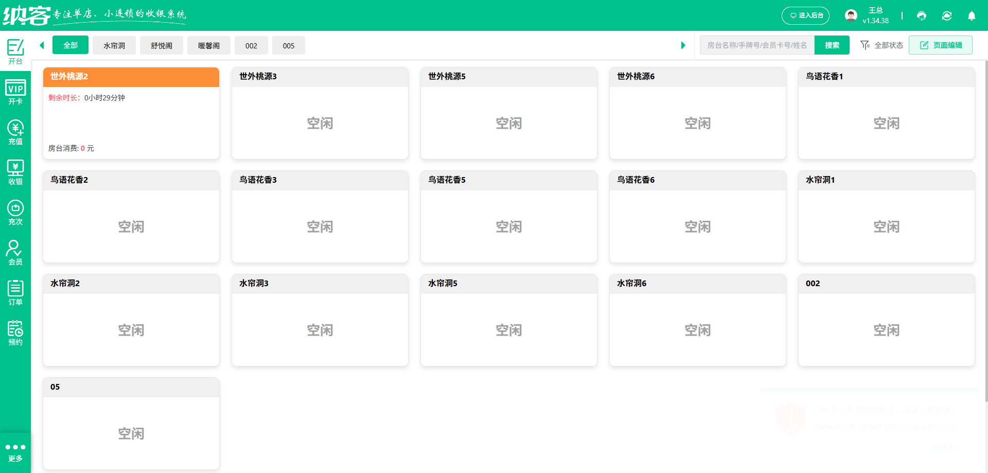This screenshot has width=988, height=473.
Task: Click the room search input field
Action: (756, 45)
